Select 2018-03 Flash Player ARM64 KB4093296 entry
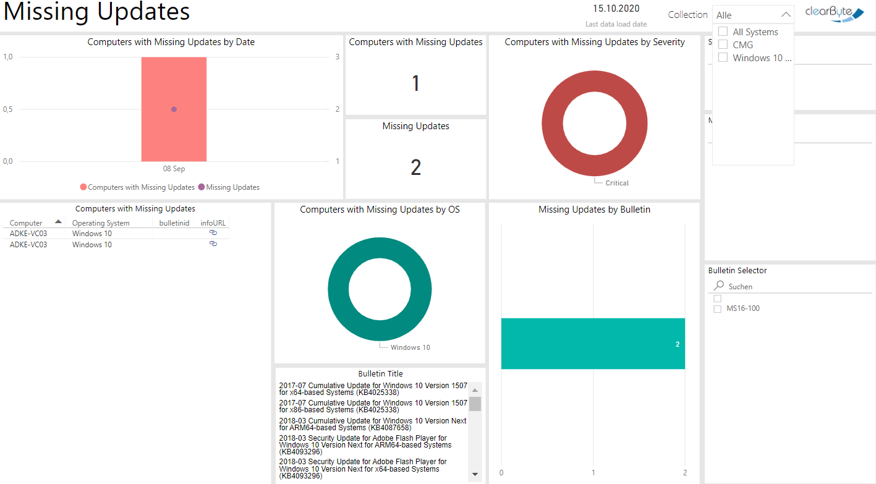 coord(365,444)
